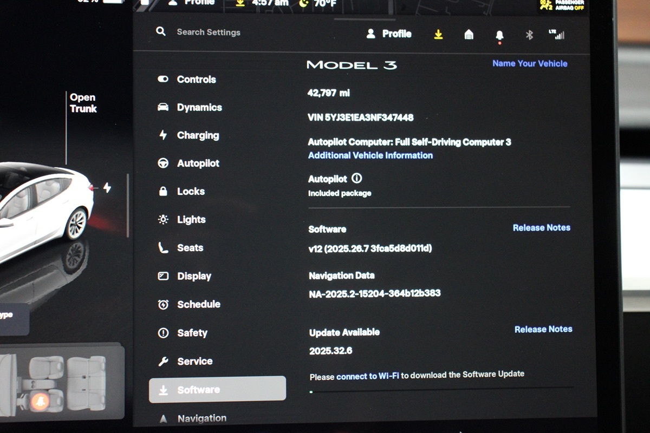Click Name Your Vehicle link
Image resolution: width=650 pixels, height=433 pixels.
[529, 63]
